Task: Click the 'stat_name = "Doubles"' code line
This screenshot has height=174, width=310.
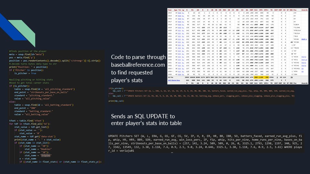Action: coord(37,149)
